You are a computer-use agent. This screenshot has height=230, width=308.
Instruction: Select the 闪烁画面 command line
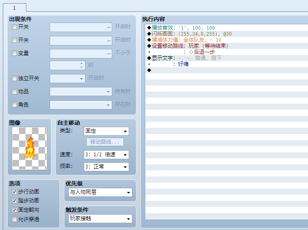(227, 34)
